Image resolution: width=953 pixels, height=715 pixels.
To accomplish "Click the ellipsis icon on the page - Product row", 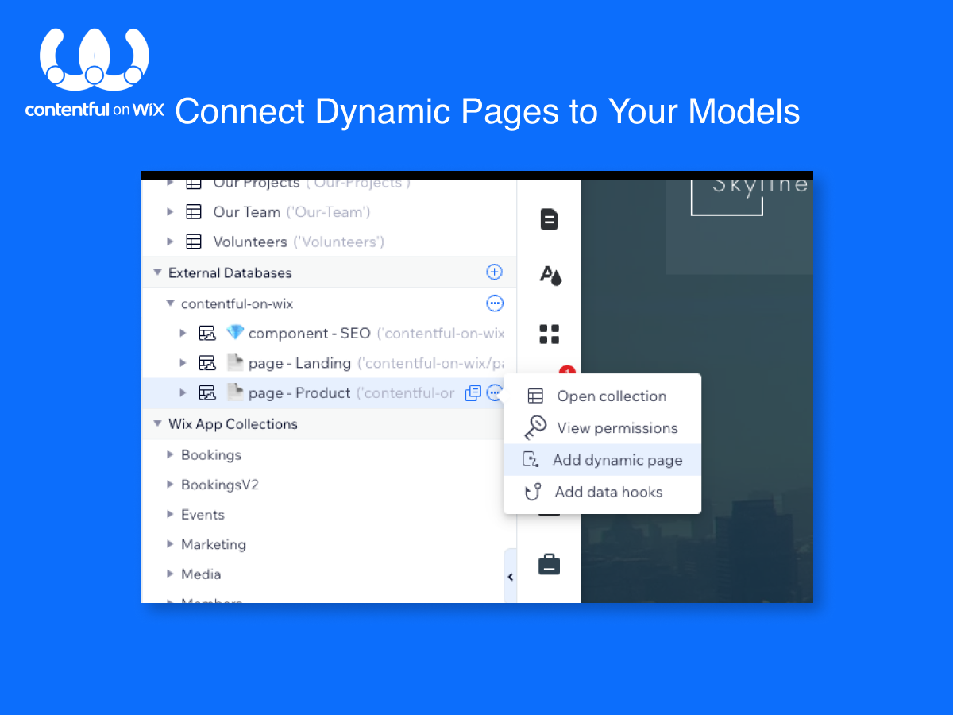I will tap(494, 392).
